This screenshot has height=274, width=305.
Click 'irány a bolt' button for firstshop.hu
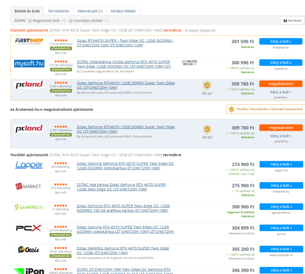(x=281, y=42)
